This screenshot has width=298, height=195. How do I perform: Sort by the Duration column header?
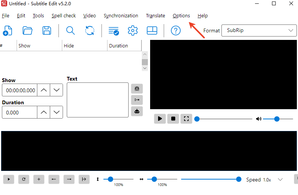(x=124, y=46)
